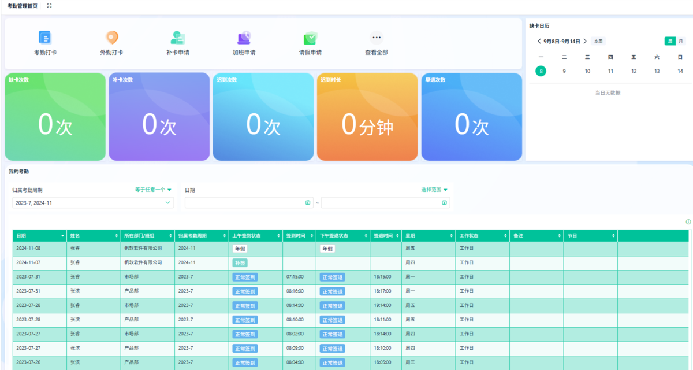Screen dimensions: 693x370
Task: Click the 查看全部 ellipsis icon
Action: [377, 38]
